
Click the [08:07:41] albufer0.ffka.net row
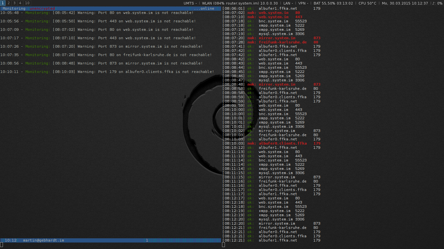point(271,46)
